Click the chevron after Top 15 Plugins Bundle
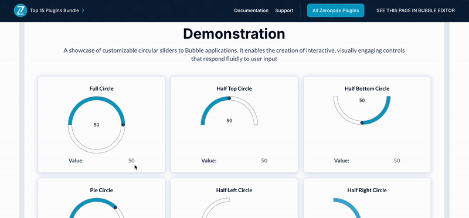 coord(83,11)
